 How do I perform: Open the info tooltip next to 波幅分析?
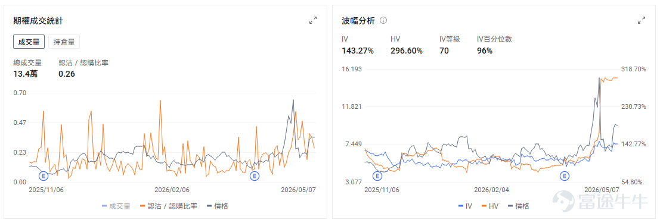383,20
